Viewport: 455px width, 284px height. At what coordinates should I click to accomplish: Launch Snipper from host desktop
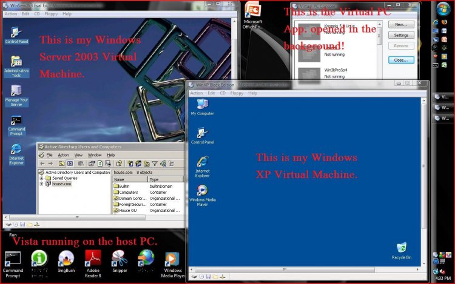pos(120,262)
